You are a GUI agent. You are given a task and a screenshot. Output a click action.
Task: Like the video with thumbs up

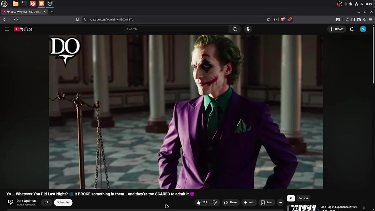coord(202,203)
